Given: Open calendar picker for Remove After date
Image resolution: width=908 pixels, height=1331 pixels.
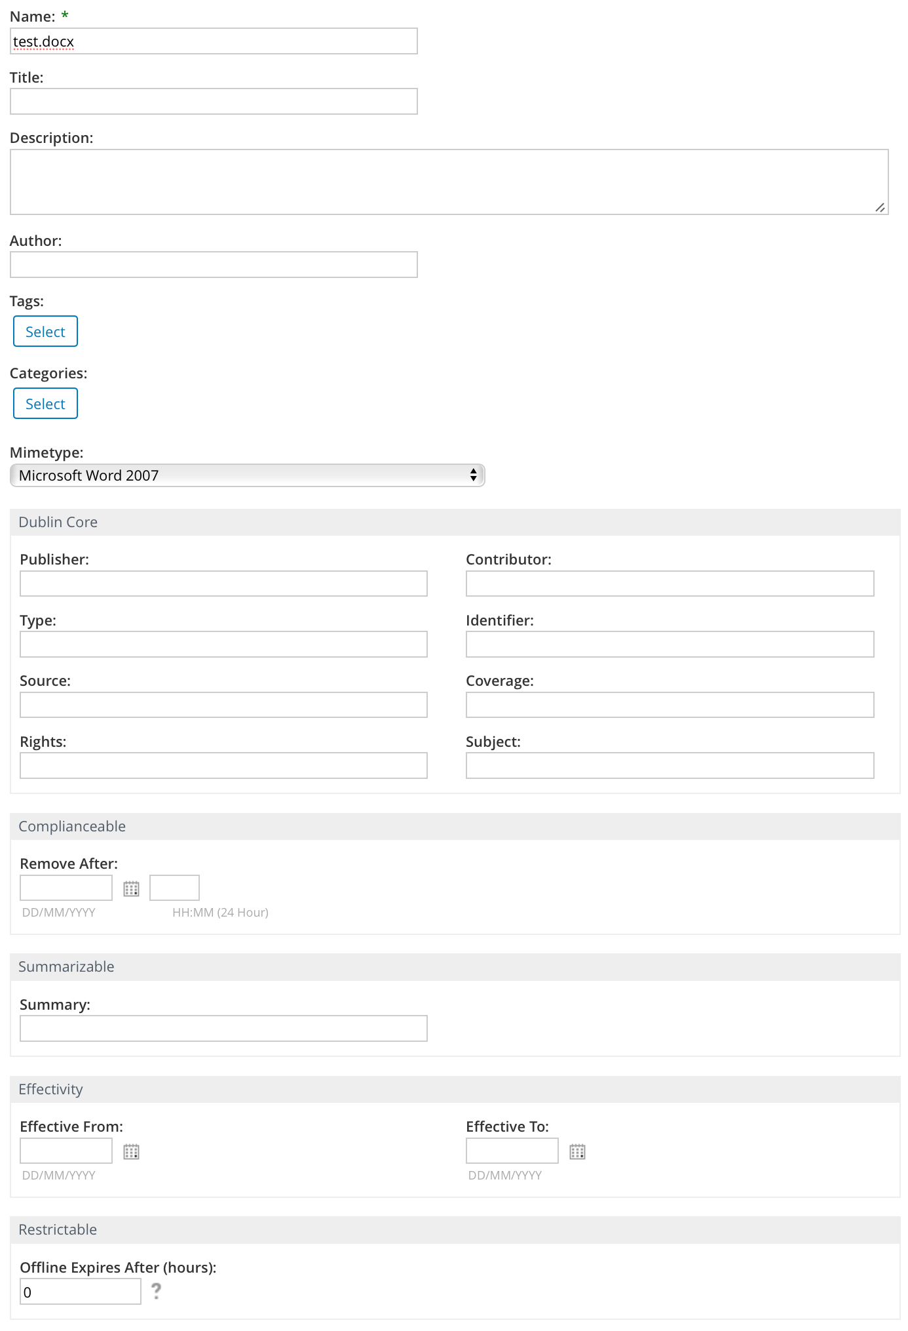Looking at the screenshot, I should click(x=131, y=888).
